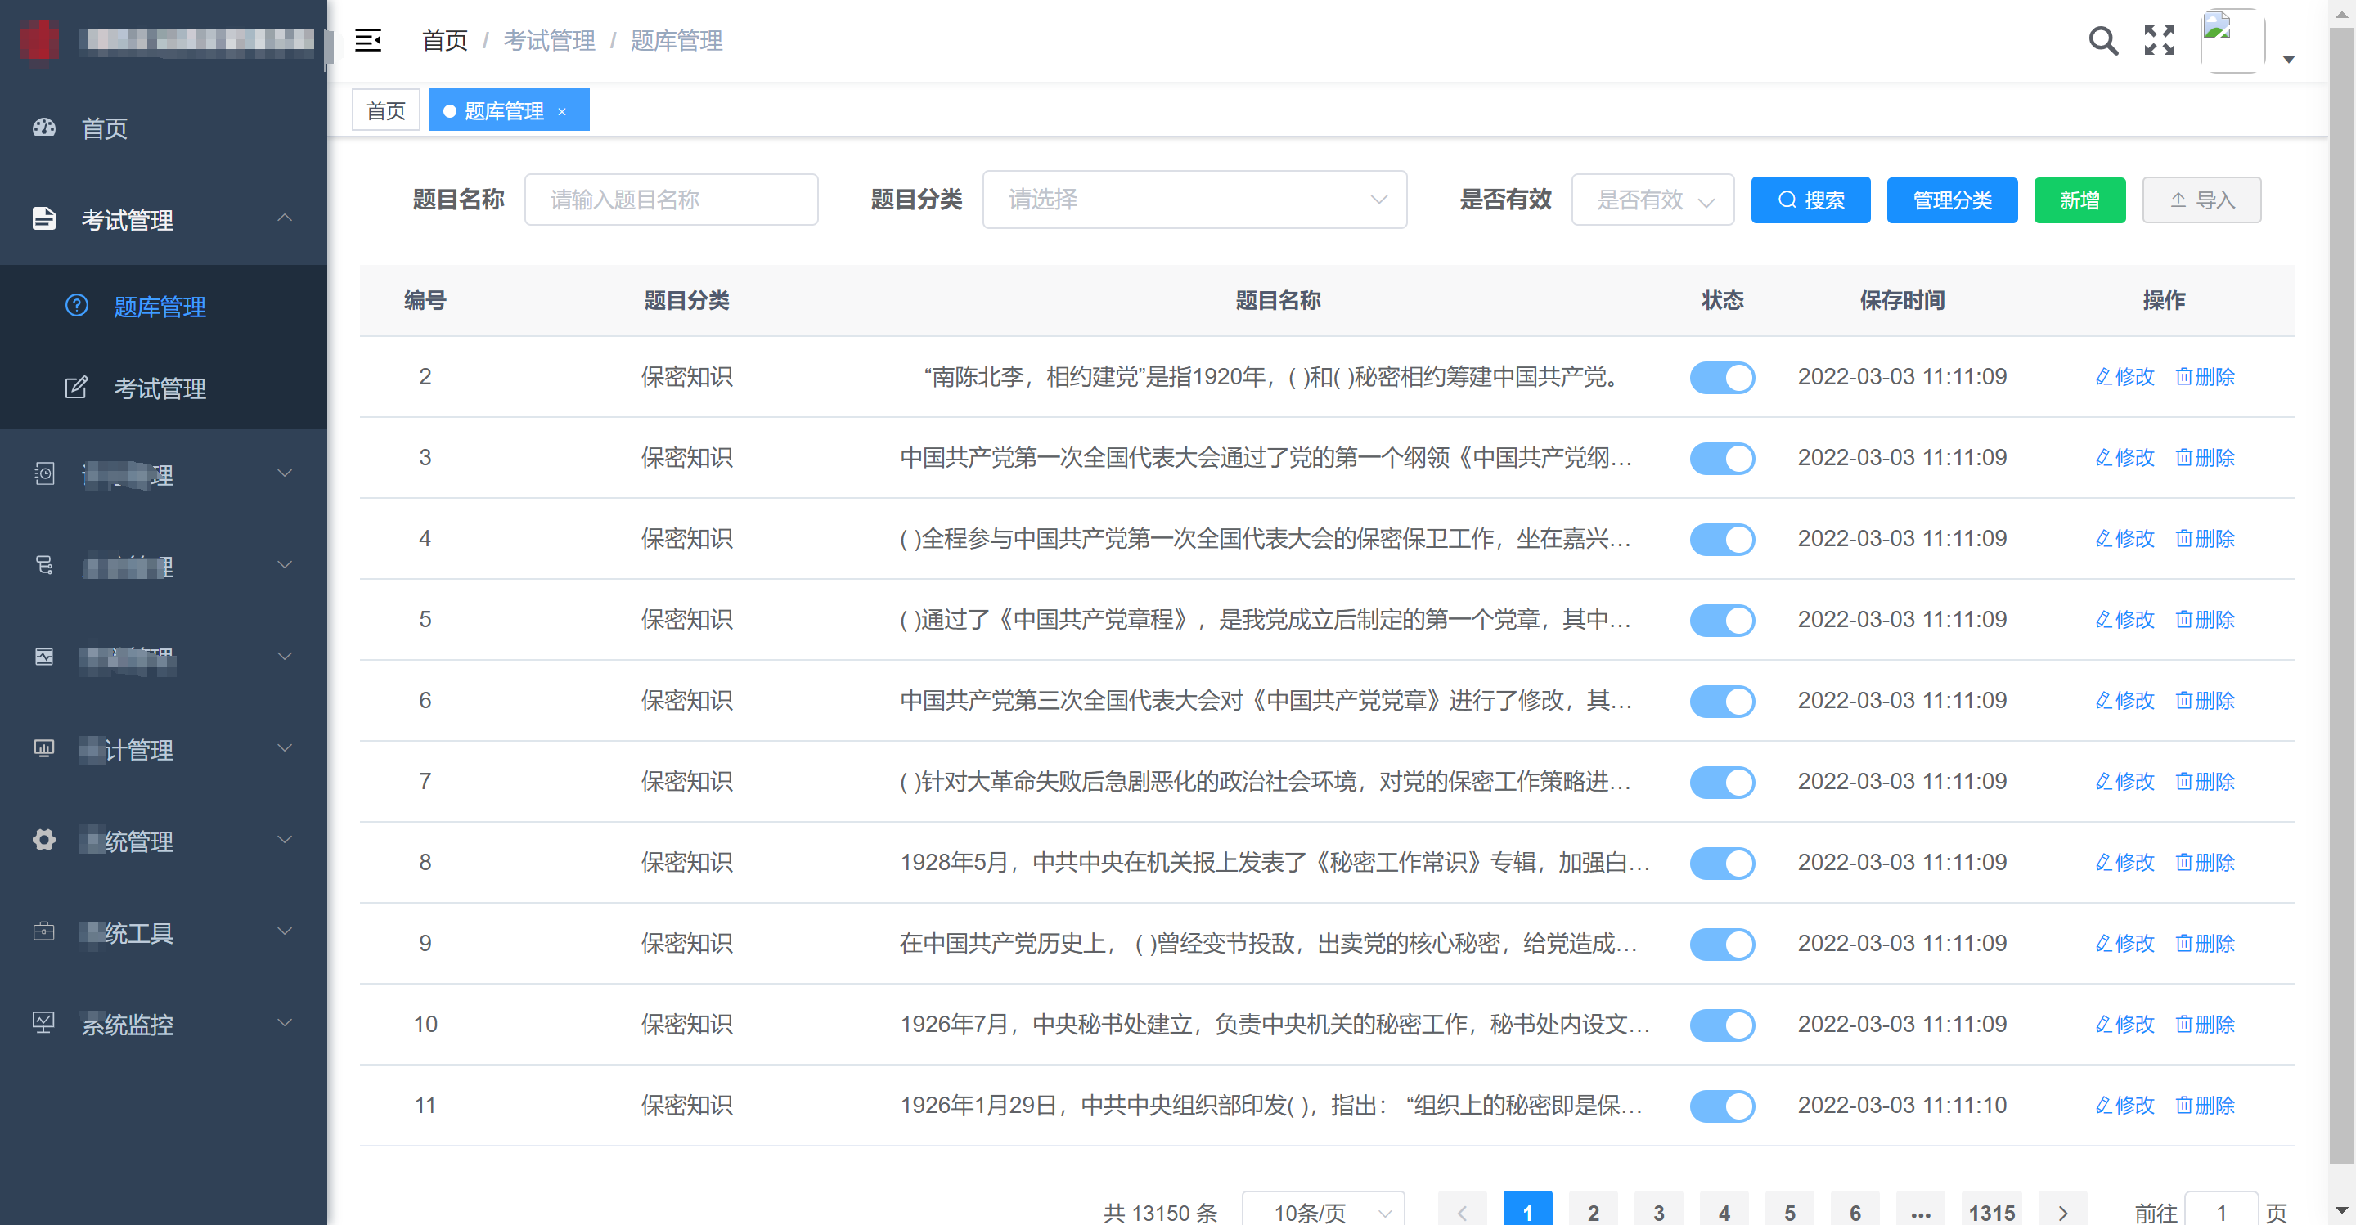Collapse the 考试管理 sidebar menu
This screenshot has width=2356, height=1225.
coord(163,218)
